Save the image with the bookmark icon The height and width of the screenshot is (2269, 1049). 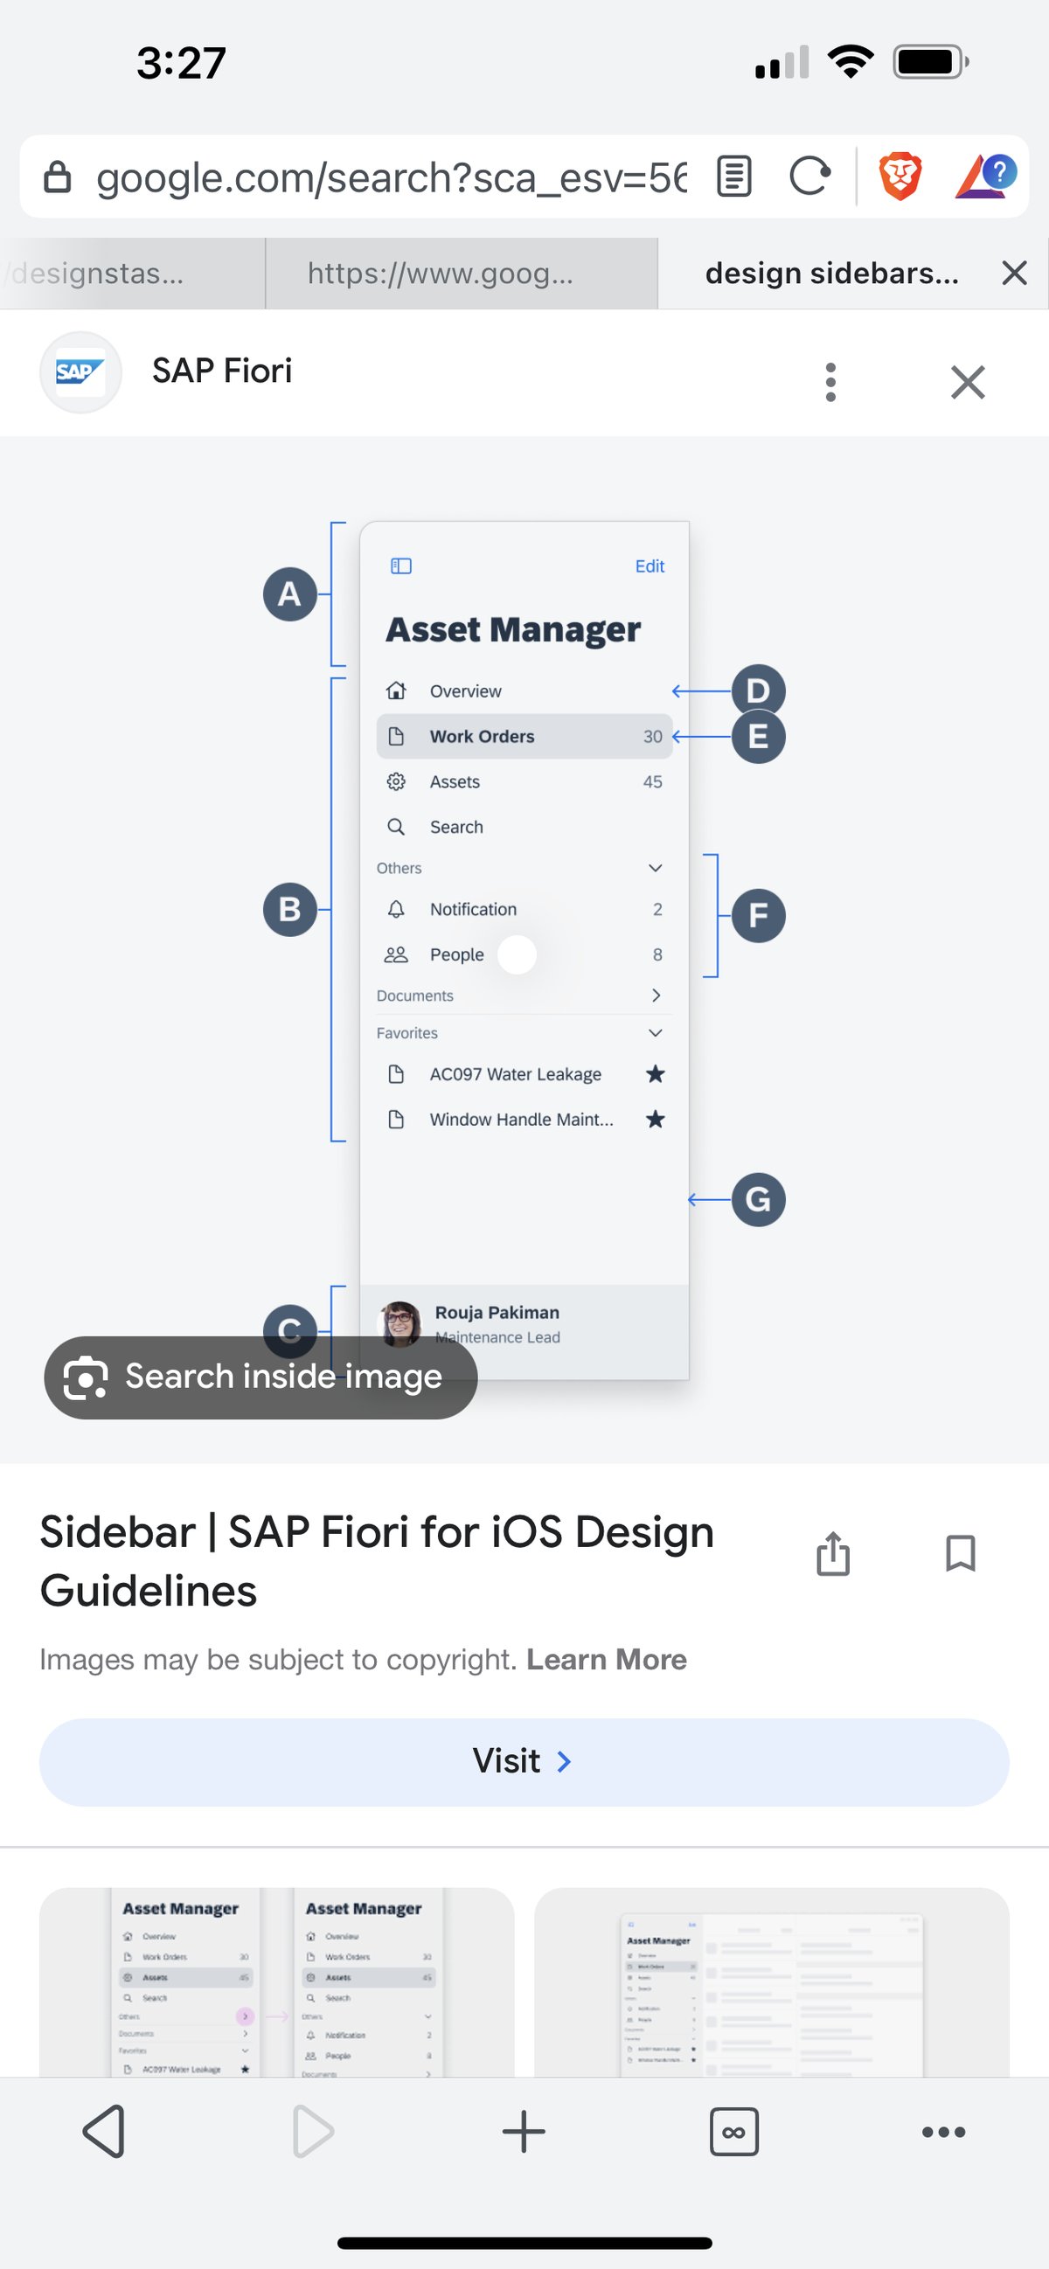coord(960,1553)
